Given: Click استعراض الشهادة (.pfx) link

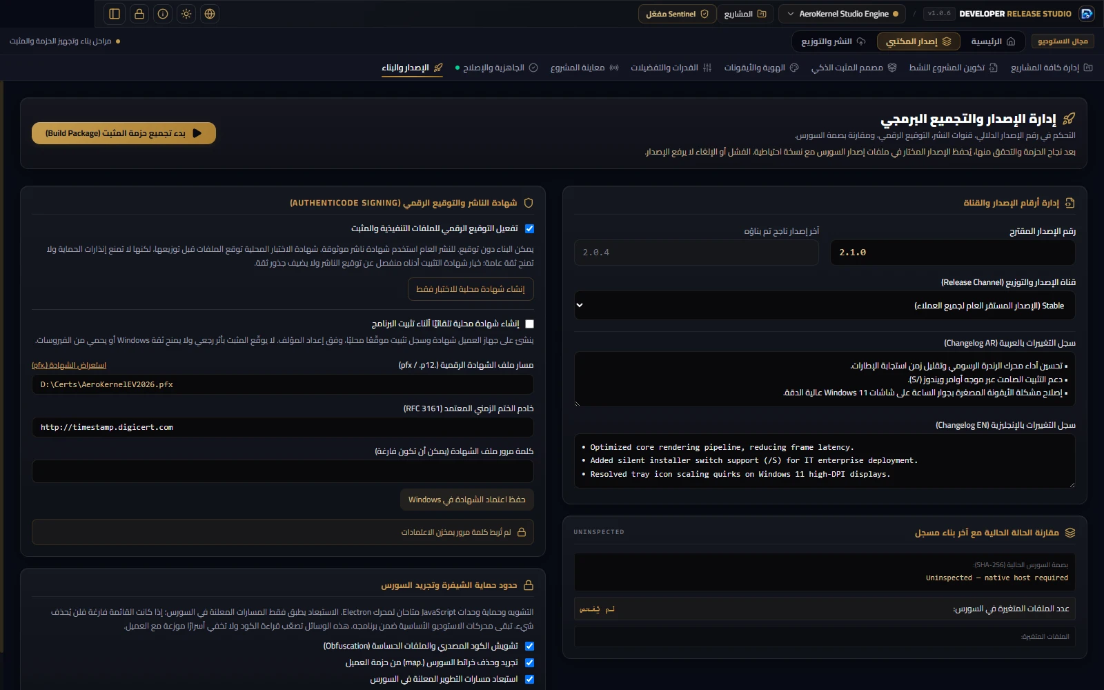Looking at the screenshot, I should point(69,365).
